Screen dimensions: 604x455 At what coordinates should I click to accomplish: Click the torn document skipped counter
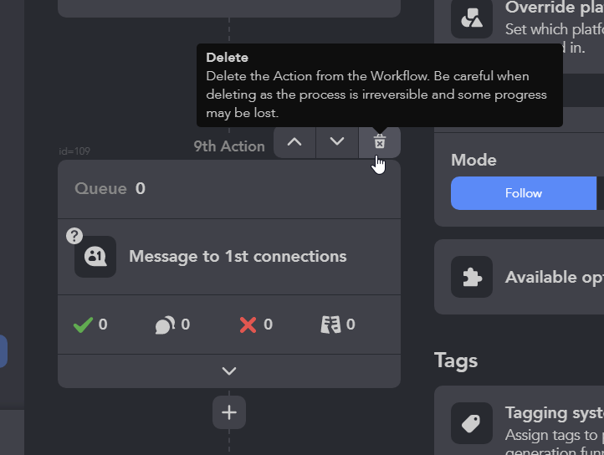(338, 325)
